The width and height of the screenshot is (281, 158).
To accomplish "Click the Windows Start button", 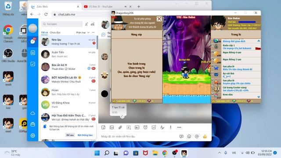I will pos(97,153).
